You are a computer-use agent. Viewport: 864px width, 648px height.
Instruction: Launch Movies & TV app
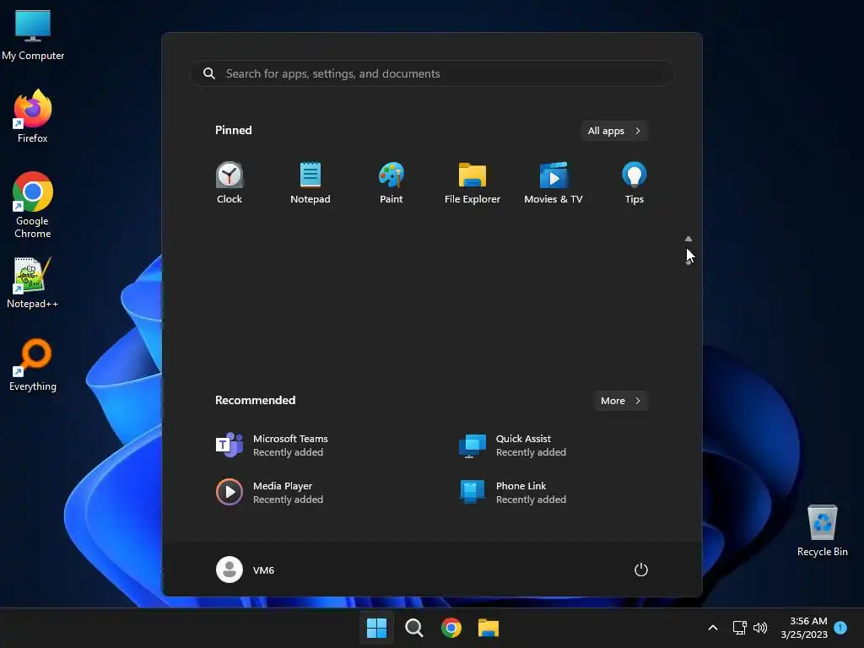point(553,183)
